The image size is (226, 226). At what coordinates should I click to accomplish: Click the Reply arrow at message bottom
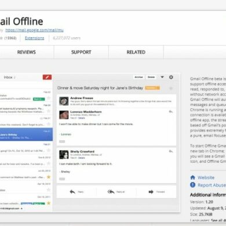[x=72, y=192]
